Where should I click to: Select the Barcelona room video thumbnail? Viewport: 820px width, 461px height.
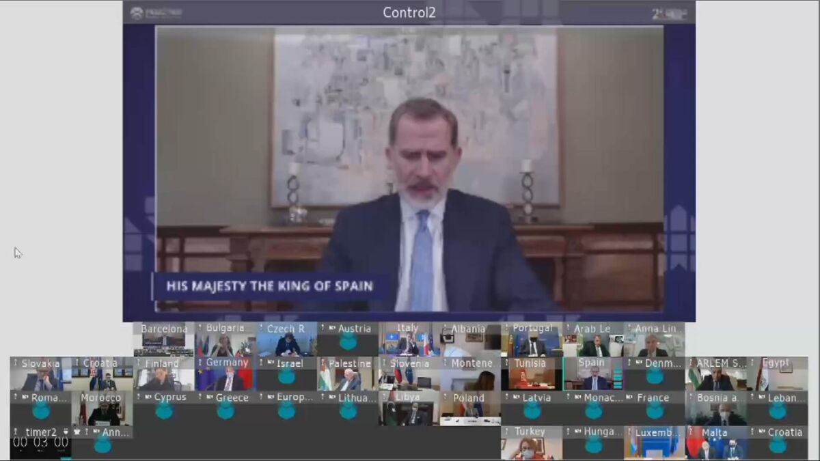pyautogui.click(x=163, y=339)
